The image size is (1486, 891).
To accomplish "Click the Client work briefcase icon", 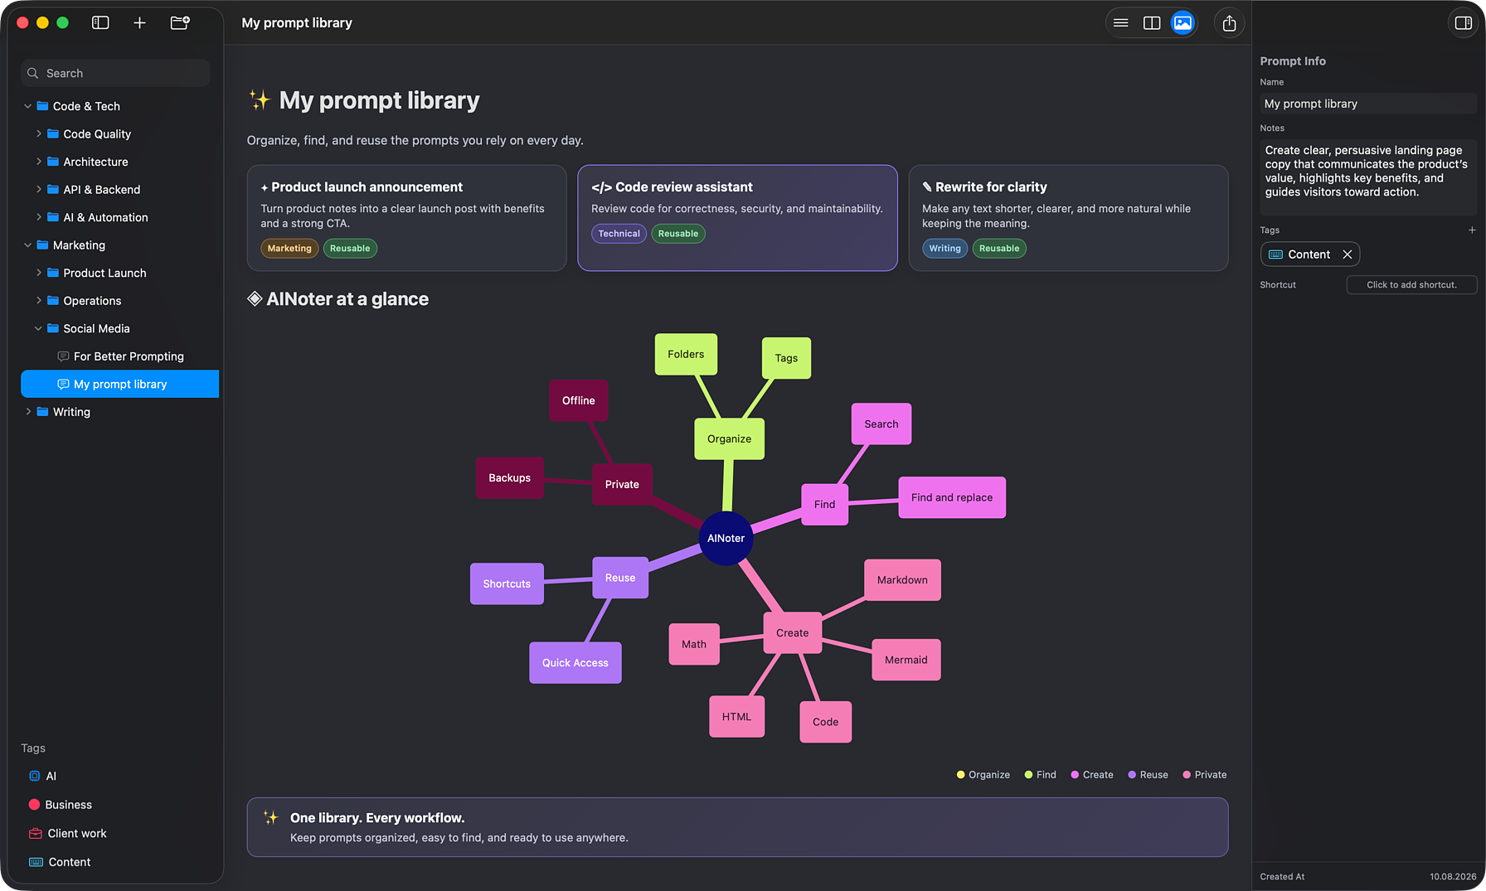I will click(36, 834).
